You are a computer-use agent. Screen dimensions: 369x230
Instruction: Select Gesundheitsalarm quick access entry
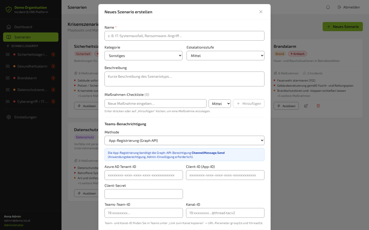(x=34, y=66)
